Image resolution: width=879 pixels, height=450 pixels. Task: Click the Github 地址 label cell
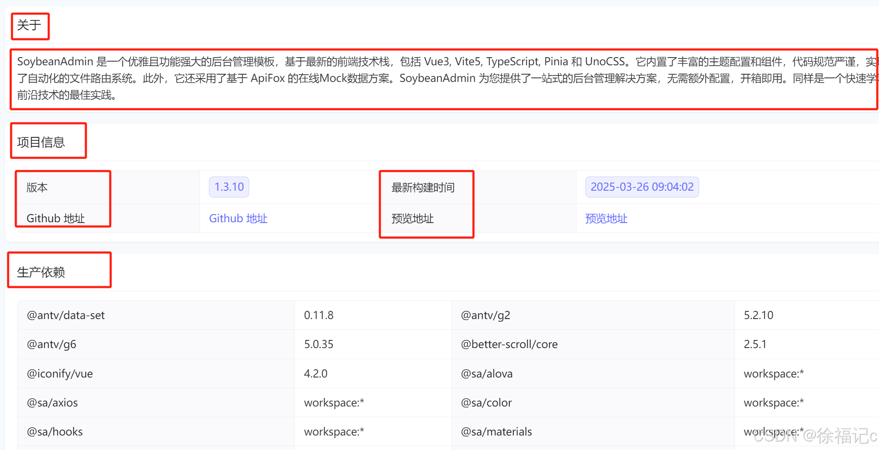click(x=109, y=218)
